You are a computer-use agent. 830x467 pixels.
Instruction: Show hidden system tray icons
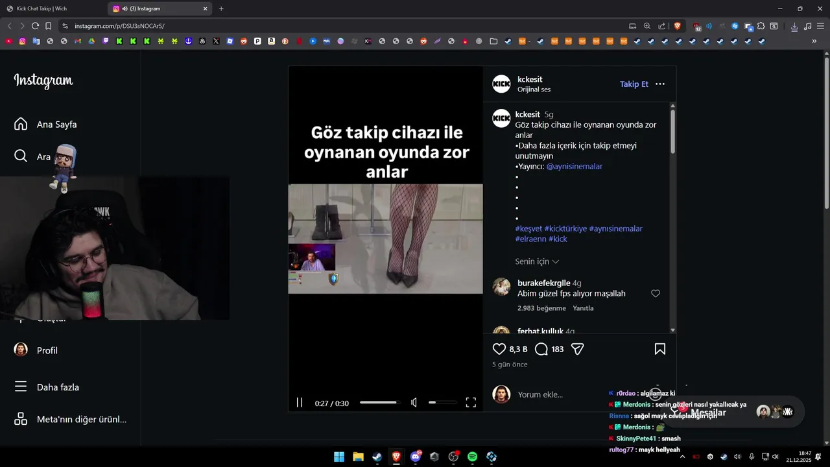(x=682, y=457)
